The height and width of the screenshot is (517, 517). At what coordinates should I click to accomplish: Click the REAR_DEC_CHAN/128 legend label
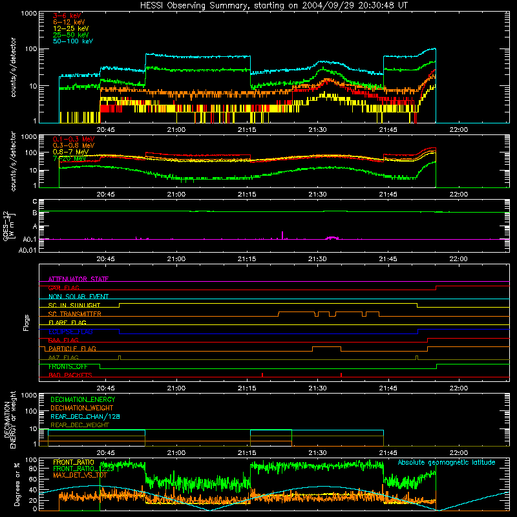(x=85, y=416)
